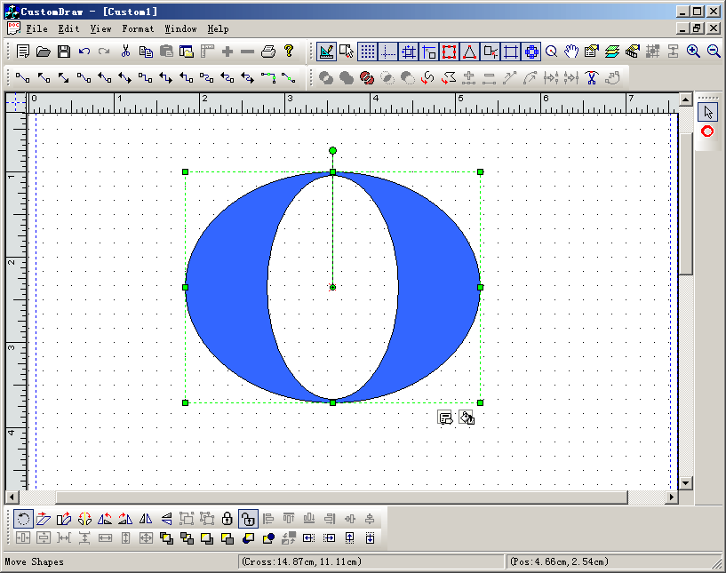Viewport: 726px width, 573px height.
Task: Toggle the crosshair guides button
Action: point(388,52)
